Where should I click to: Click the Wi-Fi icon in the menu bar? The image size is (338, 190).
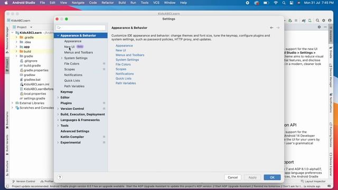tap(276, 3)
